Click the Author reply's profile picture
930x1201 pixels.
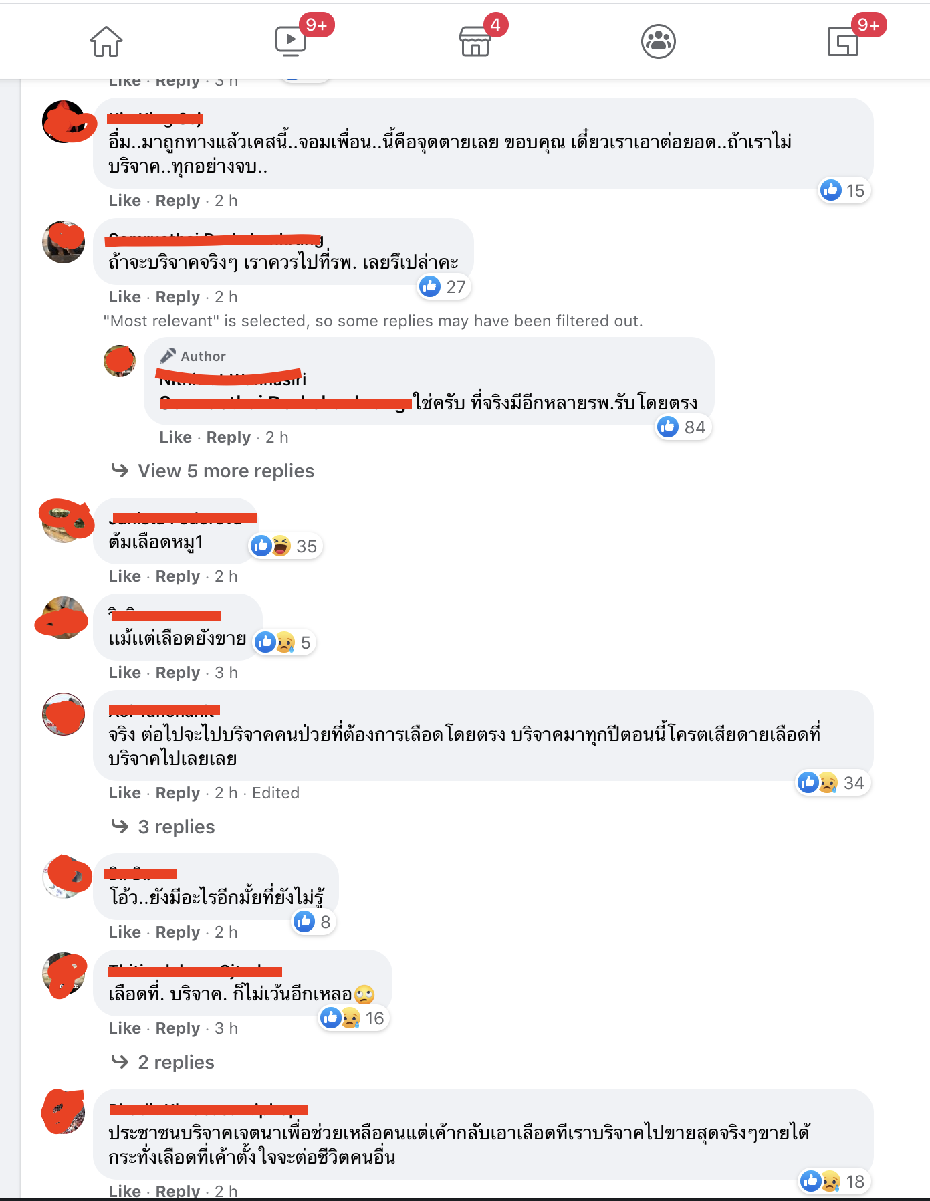[x=120, y=361]
